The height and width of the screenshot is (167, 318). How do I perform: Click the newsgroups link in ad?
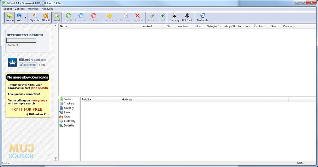click(39, 100)
